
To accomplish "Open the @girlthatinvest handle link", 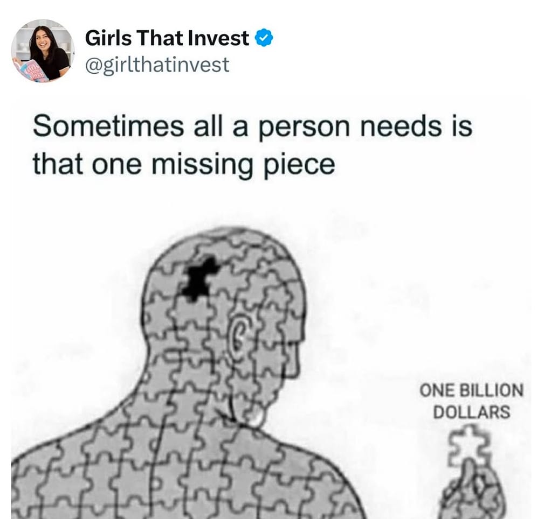I will pos(157,65).
